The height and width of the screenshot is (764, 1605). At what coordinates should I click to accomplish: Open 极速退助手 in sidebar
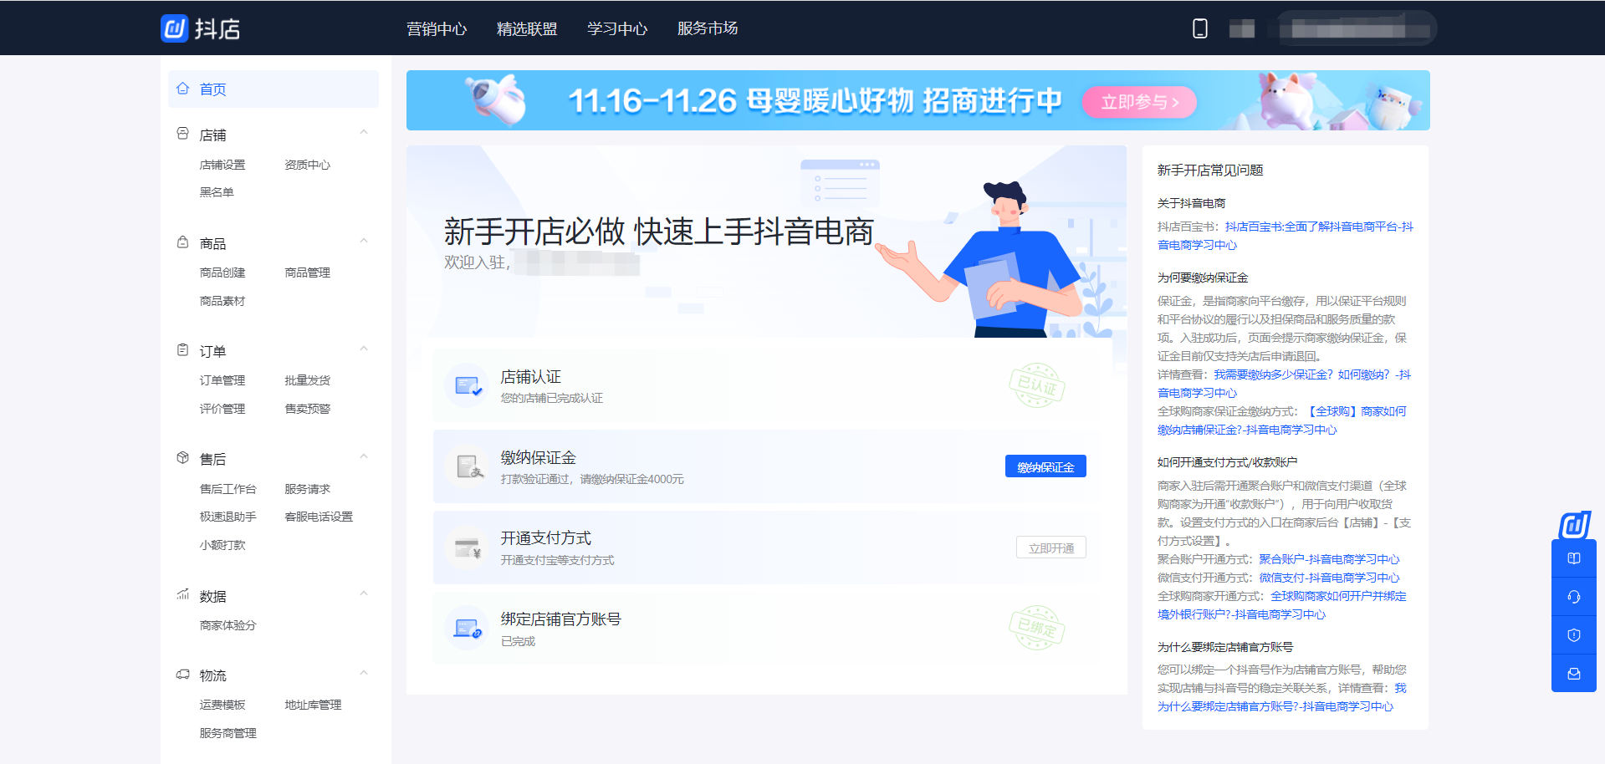[227, 517]
